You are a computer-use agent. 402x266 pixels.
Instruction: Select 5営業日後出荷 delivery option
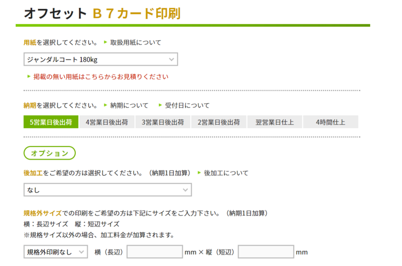tap(51, 122)
